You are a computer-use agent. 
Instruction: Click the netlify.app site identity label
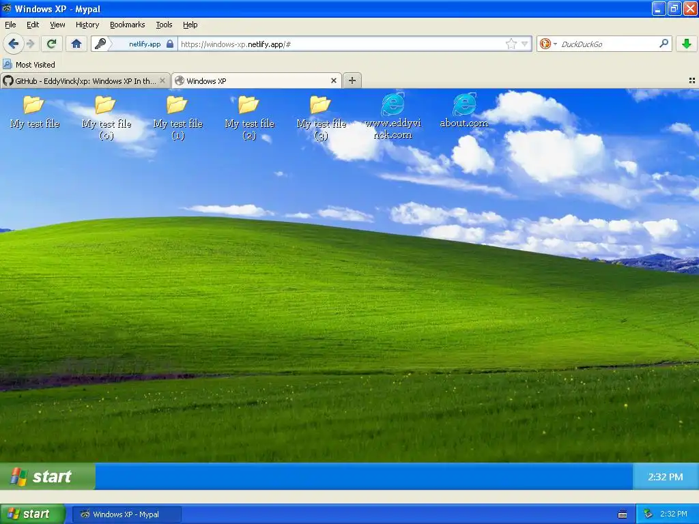[145, 44]
